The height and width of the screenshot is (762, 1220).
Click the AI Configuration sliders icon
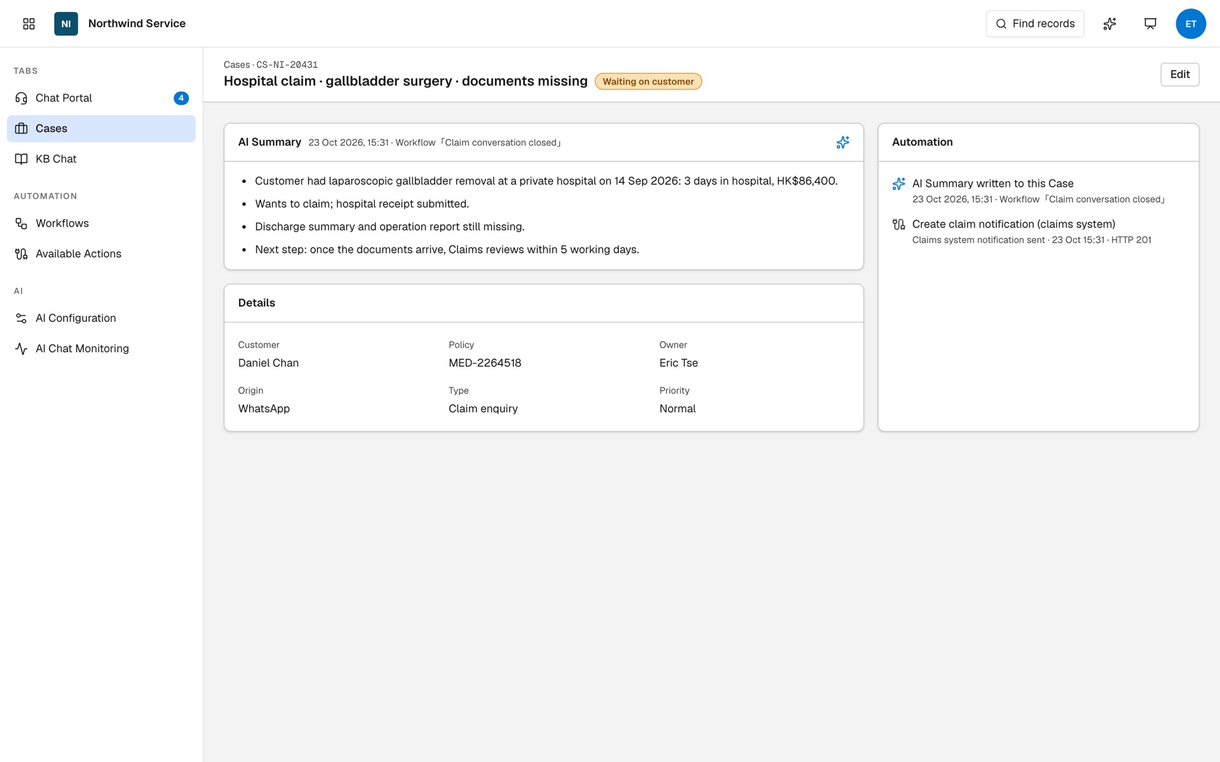(x=21, y=318)
